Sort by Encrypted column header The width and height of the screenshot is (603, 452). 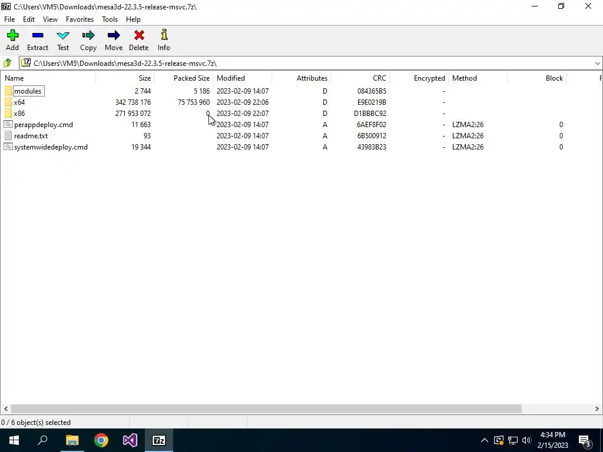coord(419,78)
